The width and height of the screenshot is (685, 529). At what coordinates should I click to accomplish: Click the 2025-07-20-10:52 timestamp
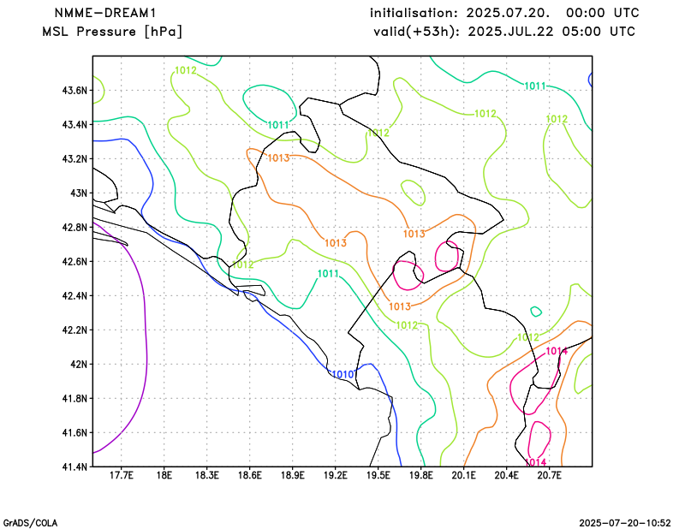[625, 523]
